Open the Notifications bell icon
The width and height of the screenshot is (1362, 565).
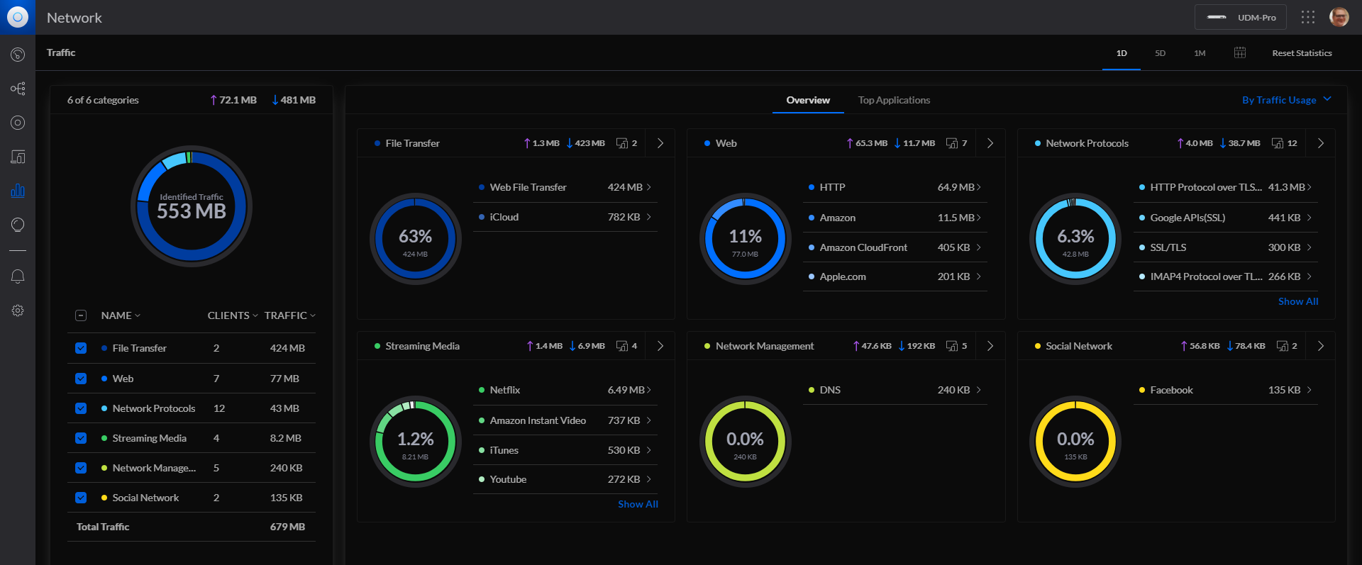pos(18,276)
